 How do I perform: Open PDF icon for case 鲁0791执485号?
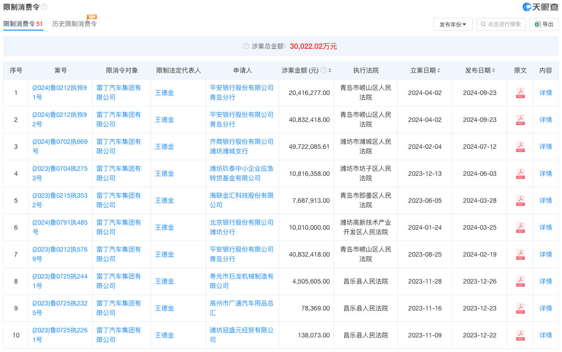(x=520, y=227)
